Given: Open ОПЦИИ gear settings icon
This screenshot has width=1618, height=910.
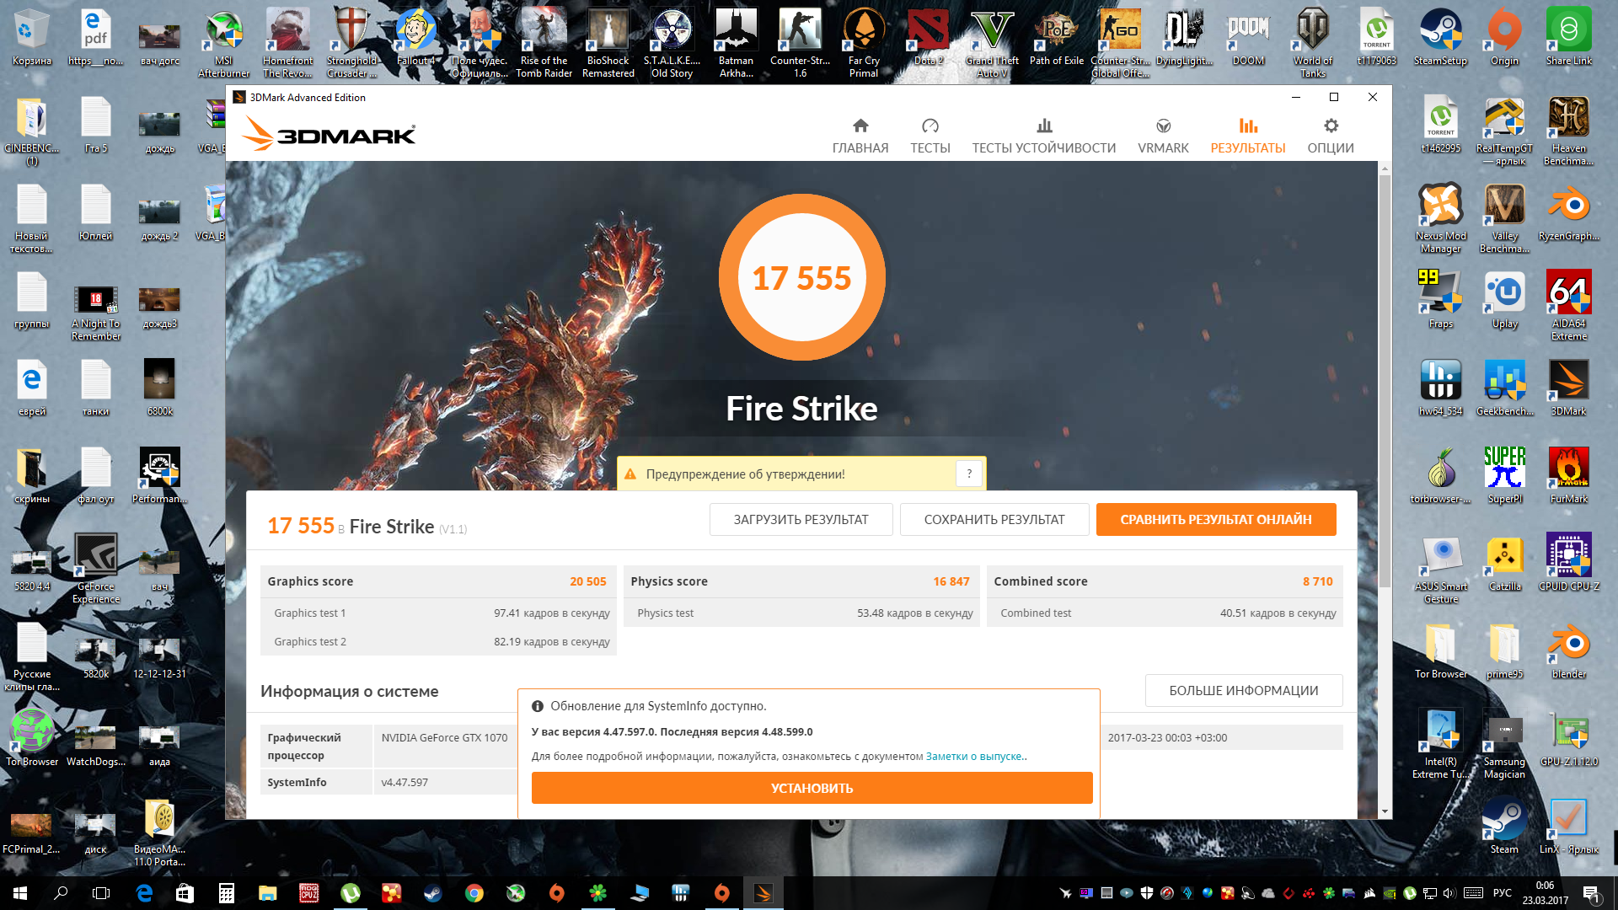Looking at the screenshot, I should (x=1330, y=126).
